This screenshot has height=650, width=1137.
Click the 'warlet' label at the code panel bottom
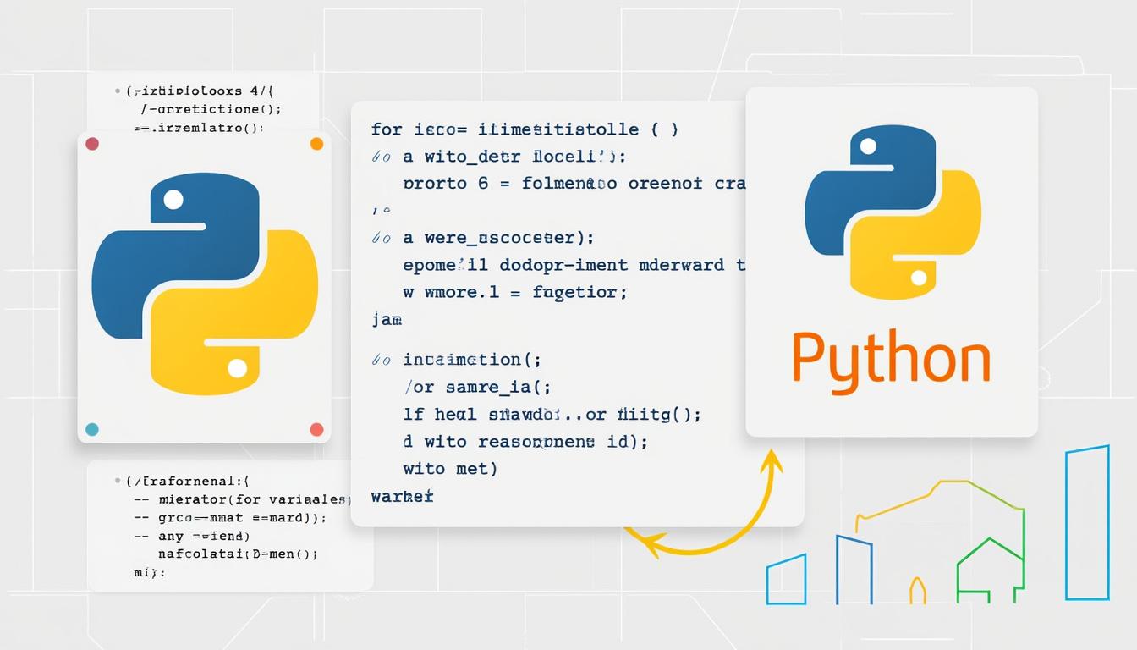[x=401, y=497]
